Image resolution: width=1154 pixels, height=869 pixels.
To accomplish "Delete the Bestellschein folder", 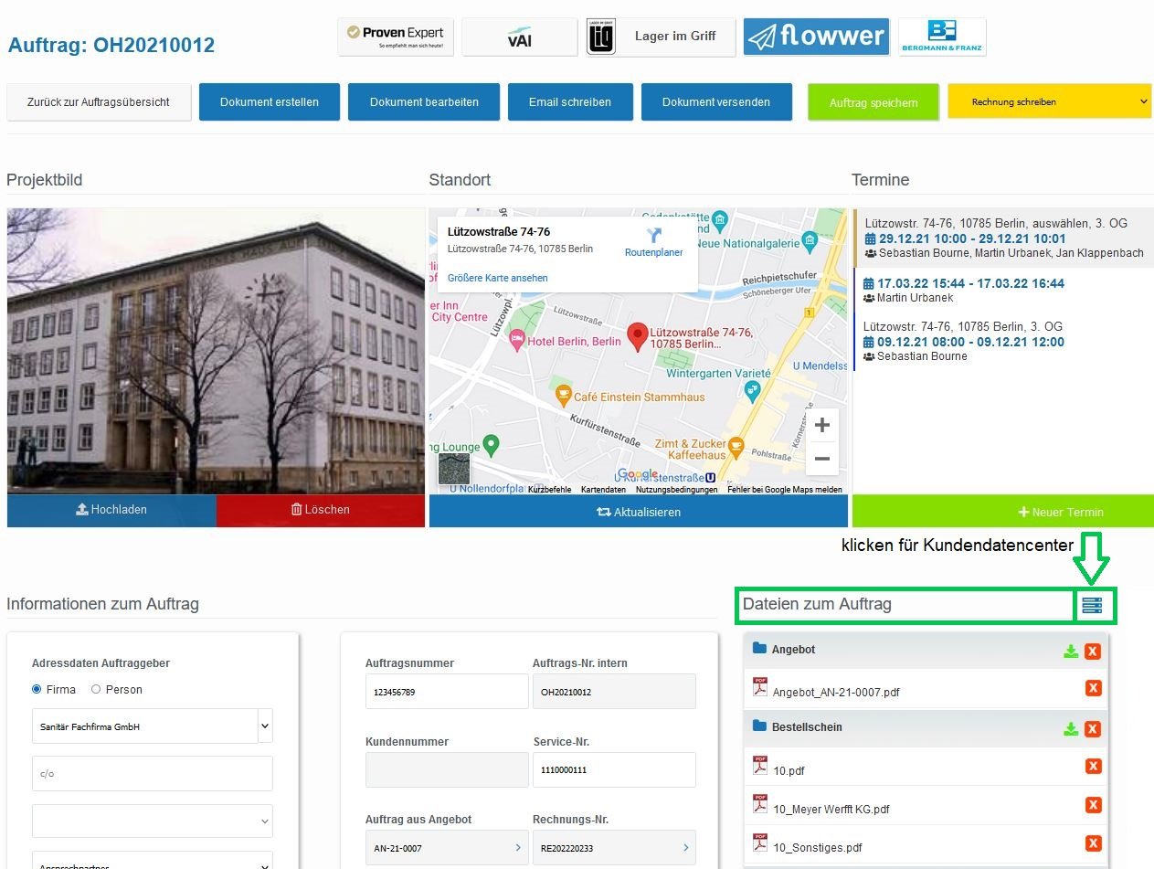I will pyautogui.click(x=1093, y=729).
